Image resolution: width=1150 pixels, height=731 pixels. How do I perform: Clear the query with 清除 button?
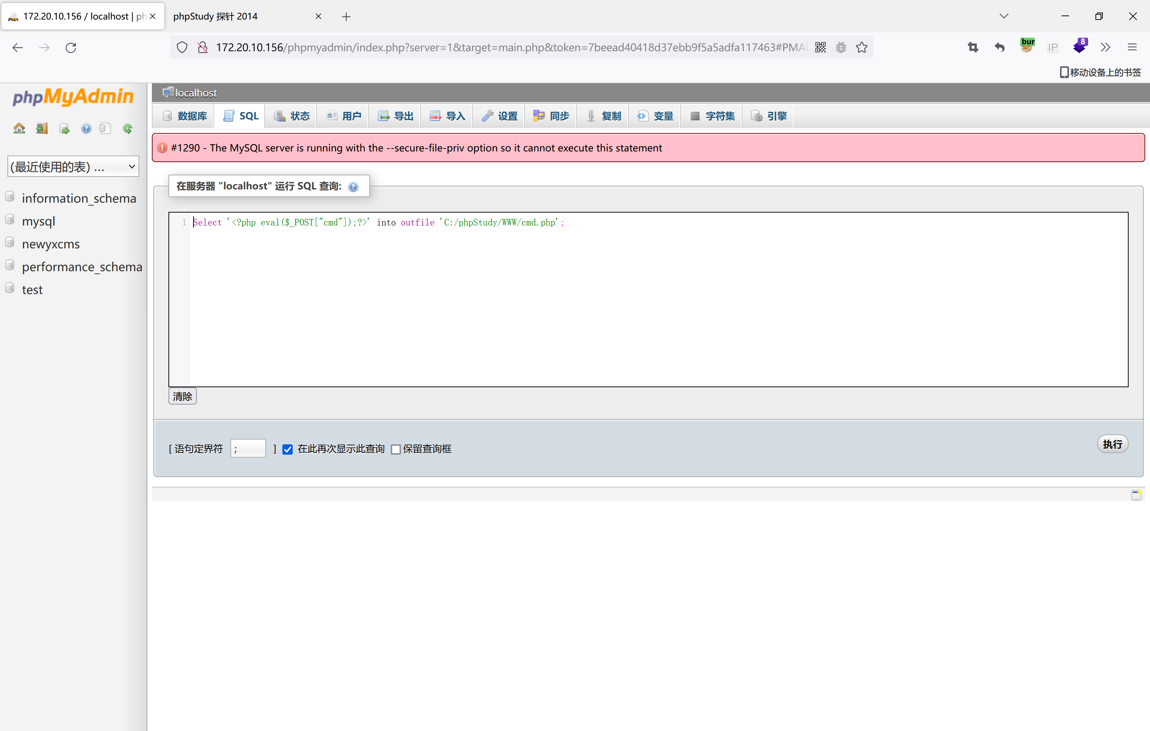click(x=182, y=396)
